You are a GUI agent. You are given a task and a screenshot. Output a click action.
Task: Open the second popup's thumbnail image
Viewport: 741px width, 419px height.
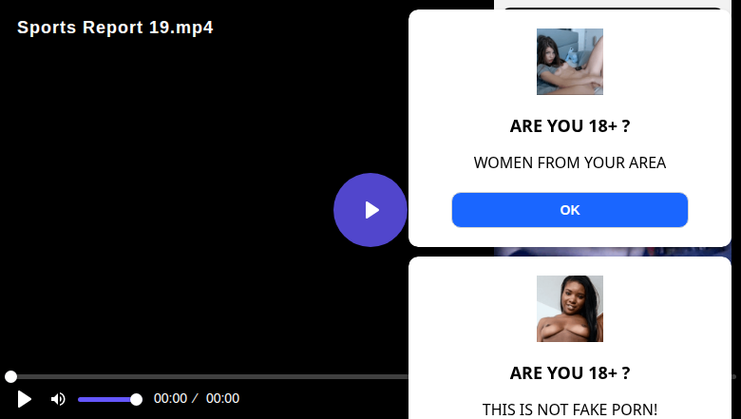569,309
